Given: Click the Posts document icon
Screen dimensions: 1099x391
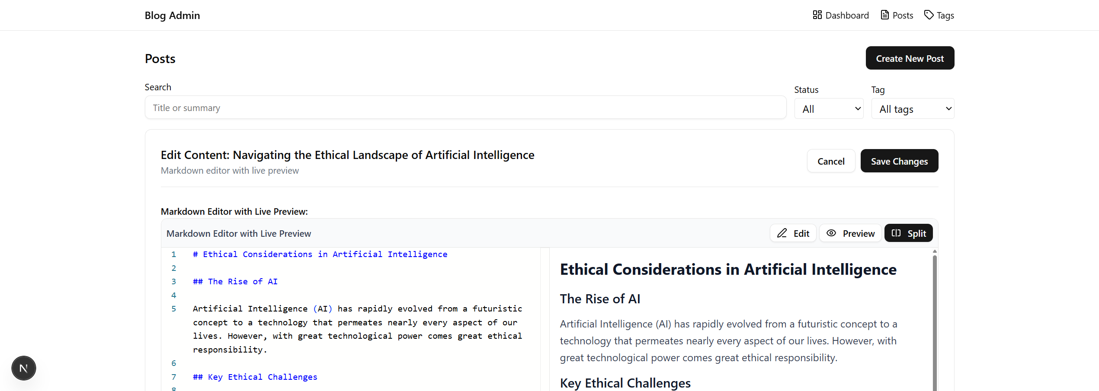Looking at the screenshot, I should click(x=885, y=15).
